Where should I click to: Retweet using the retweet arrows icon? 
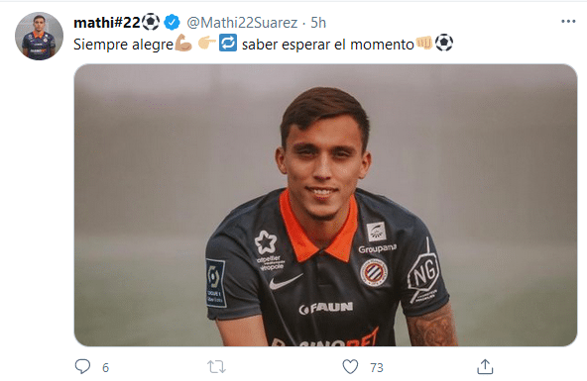point(217,367)
